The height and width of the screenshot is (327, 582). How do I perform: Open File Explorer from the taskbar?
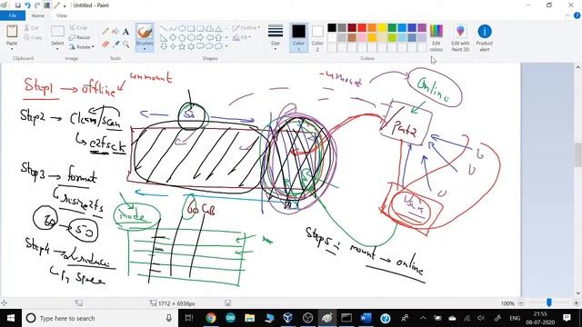tap(250, 318)
